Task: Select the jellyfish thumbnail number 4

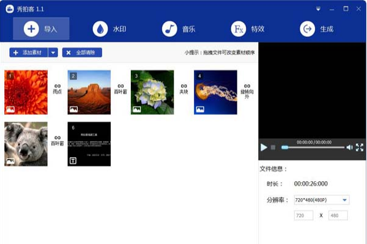Action: pos(215,92)
